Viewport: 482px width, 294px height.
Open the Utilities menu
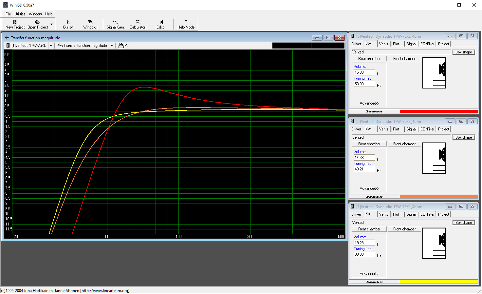coord(20,14)
